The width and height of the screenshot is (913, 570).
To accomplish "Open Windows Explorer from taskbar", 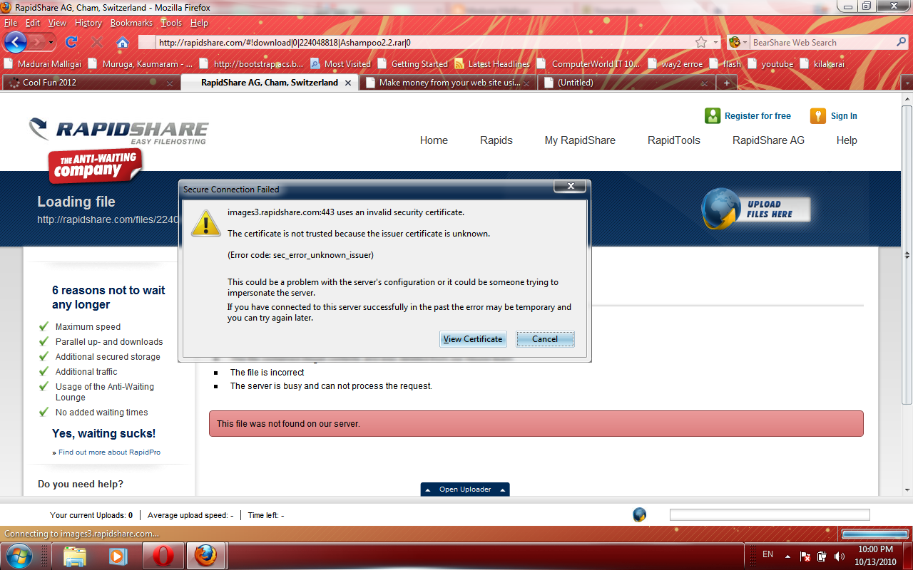I will (x=75, y=556).
